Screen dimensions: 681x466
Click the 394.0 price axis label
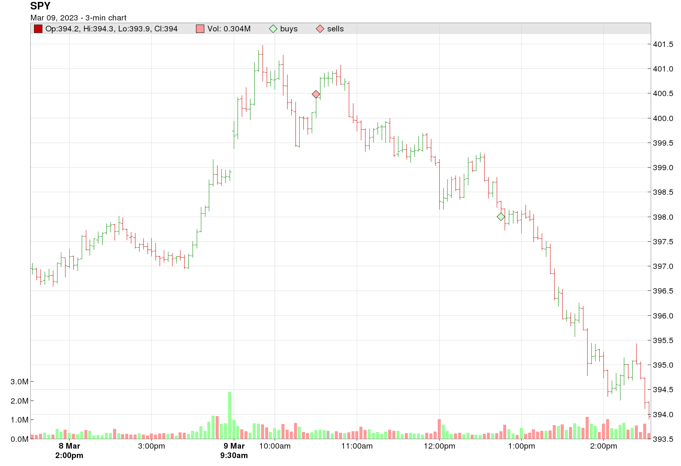(663, 415)
